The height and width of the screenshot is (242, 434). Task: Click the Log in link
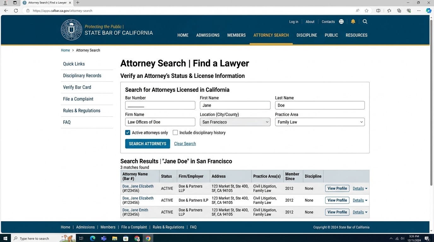click(x=294, y=22)
